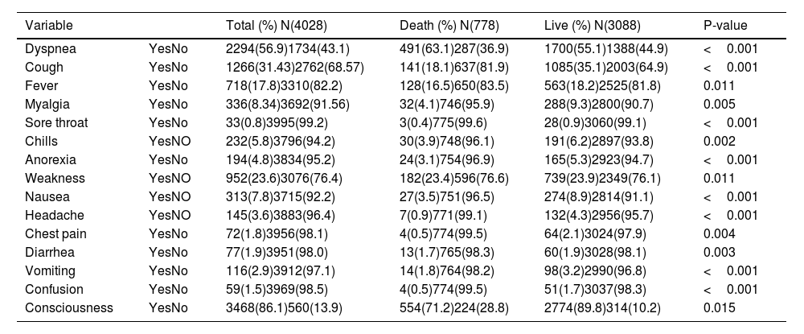The height and width of the screenshot is (334, 804).
Task: Click the YesNo cell beside Diarrhea
Action: tap(168, 252)
